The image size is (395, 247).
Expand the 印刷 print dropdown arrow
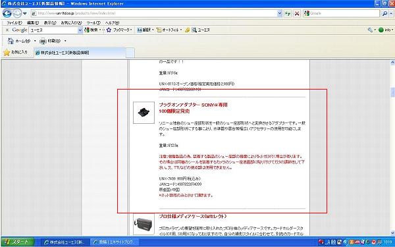(x=65, y=41)
